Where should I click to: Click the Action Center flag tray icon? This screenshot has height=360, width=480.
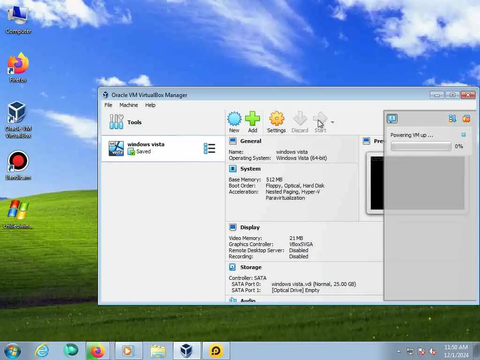pos(421,351)
